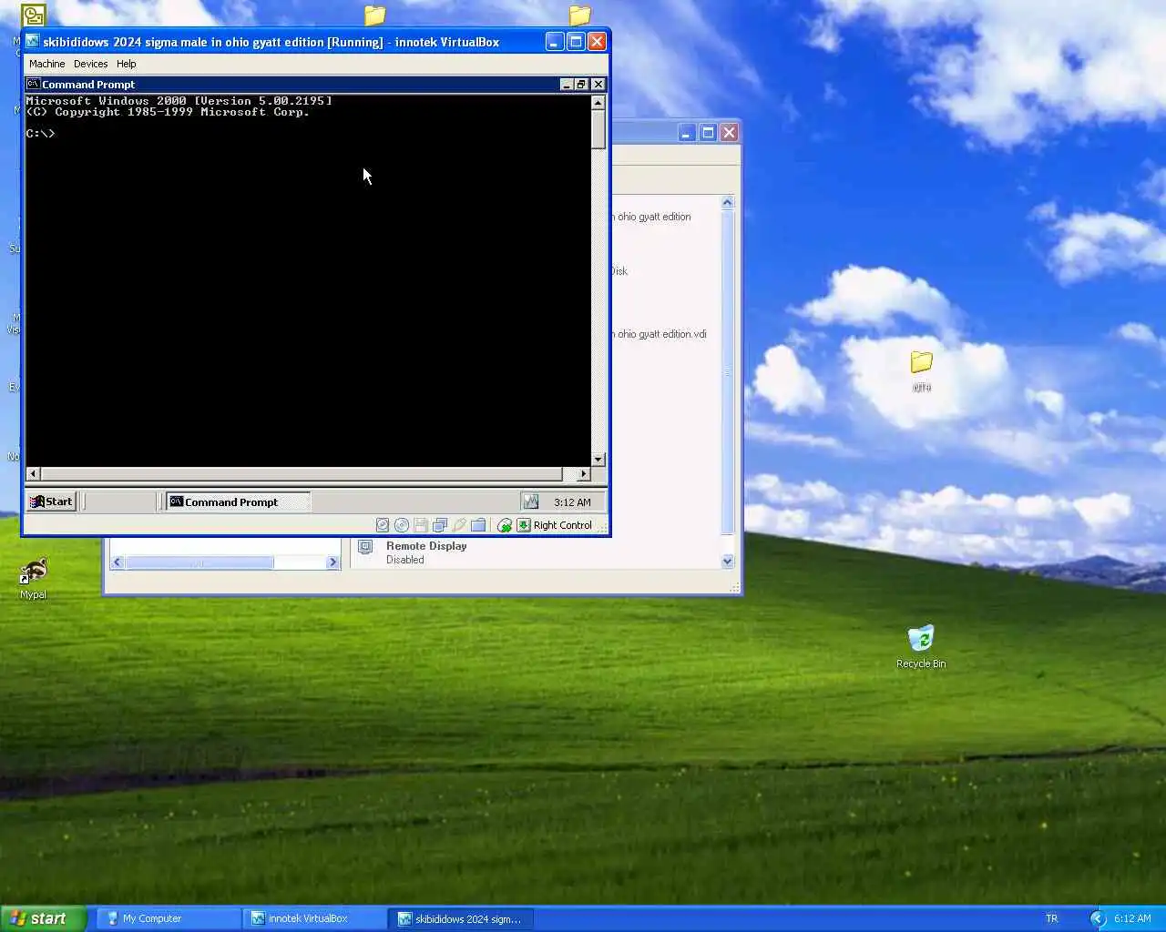Click the Right Control host key label
Viewport: 1166px width, 932px height.
563,525
